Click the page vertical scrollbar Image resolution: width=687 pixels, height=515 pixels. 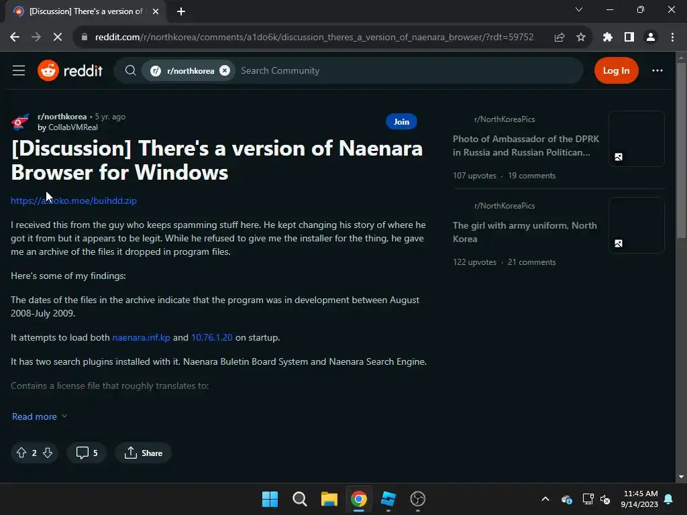click(x=681, y=150)
